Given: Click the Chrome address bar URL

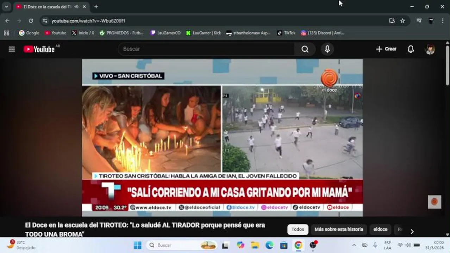Looking at the screenshot, I should (x=88, y=21).
